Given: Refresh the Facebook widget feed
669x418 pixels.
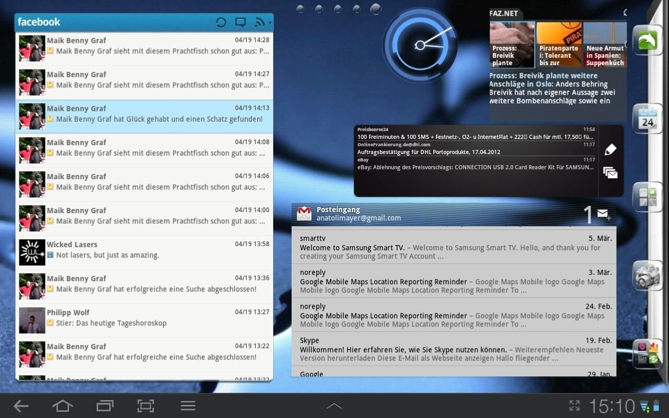Looking at the screenshot, I should pos(221,22).
